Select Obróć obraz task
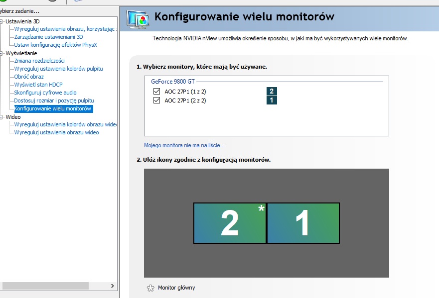 (29, 77)
